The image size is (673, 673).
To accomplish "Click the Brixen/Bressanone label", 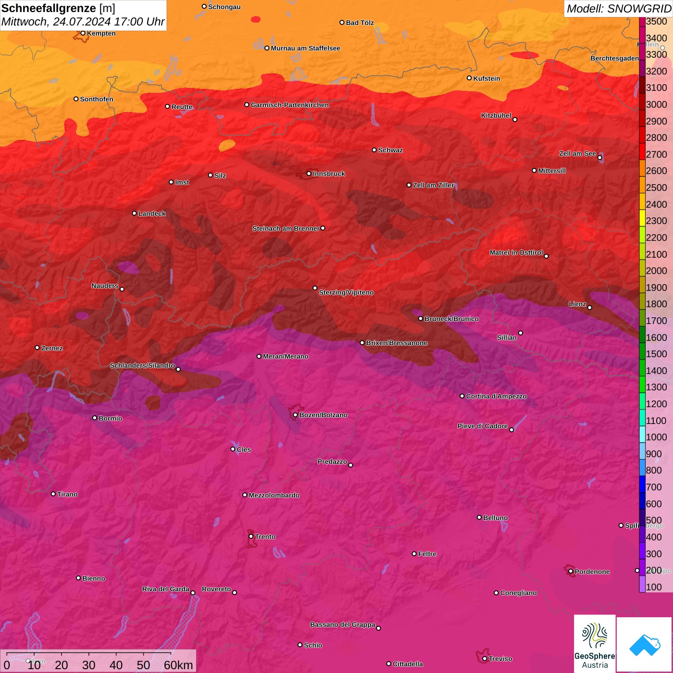I will [x=397, y=343].
